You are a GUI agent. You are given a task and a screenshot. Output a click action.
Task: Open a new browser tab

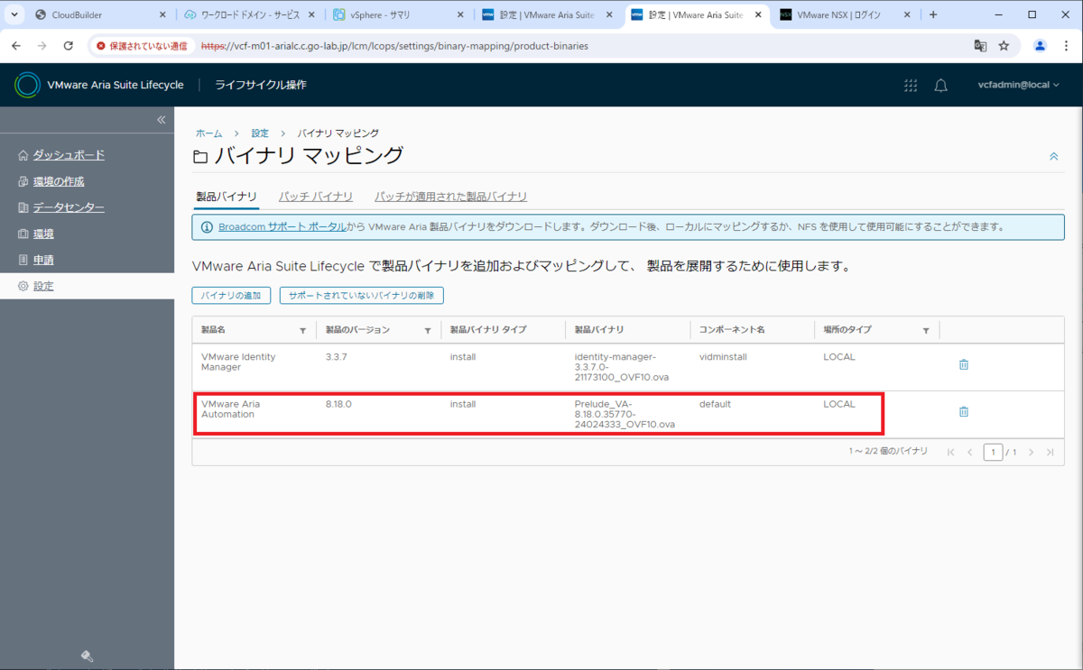pyautogui.click(x=933, y=14)
